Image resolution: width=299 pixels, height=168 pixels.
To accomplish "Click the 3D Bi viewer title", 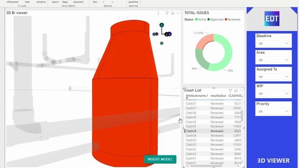I will tap(17, 13).
